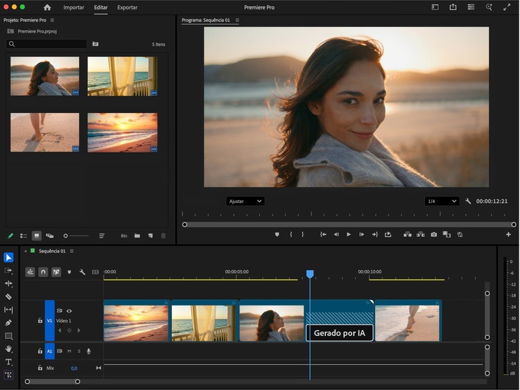Open the sort icons menu in Project panel
This screenshot has width=520, height=390.
(102, 236)
